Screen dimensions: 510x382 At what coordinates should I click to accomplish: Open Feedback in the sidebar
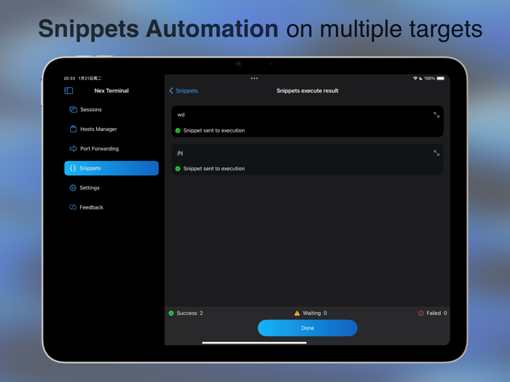111,207
